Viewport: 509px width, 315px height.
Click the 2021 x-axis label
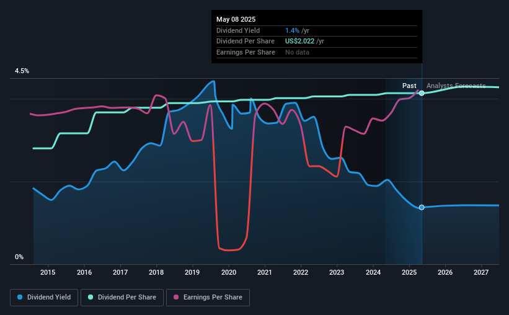click(x=265, y=272)
